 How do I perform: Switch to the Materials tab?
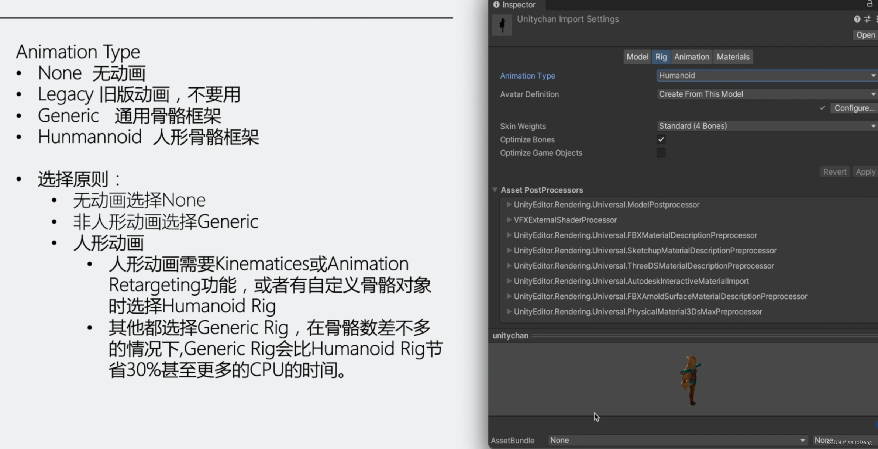coord(733,57)
